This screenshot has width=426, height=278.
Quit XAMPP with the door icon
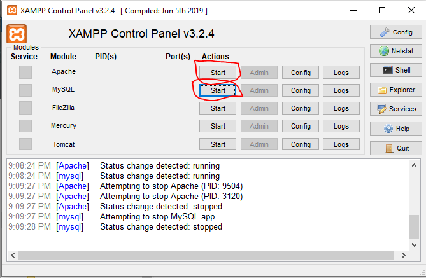pos(396,148)
